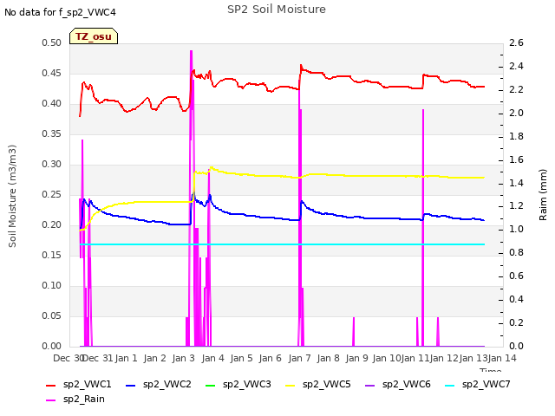555x416 pixels.
Task: Click the Jan 14 x-axis tick label
Action: [x=502, y=358]
